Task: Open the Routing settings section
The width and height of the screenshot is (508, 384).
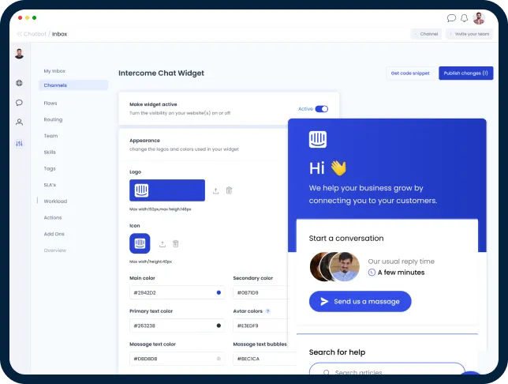Action: [53, 120]
